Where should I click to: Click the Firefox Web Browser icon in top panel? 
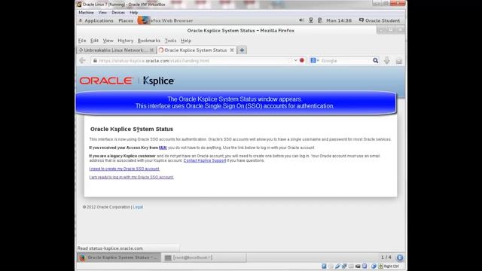pos(142,20)
